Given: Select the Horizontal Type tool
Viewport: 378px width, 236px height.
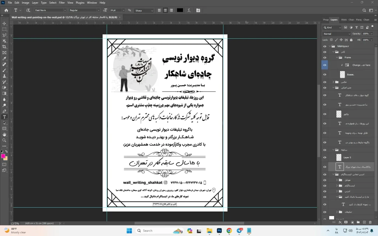Looking at the screenshot, I should coord(4,117).
